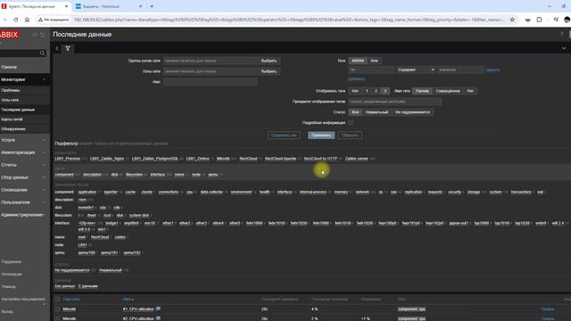This screenshot has width=571, height=321.
Task: Set status filter to Не поддерживается
Action: pyautogui.click(x=412, y=112)
